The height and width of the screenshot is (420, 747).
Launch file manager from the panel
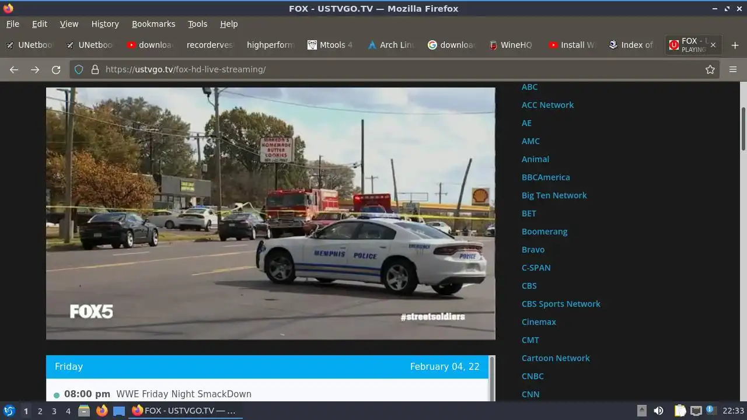coord(84,411)
